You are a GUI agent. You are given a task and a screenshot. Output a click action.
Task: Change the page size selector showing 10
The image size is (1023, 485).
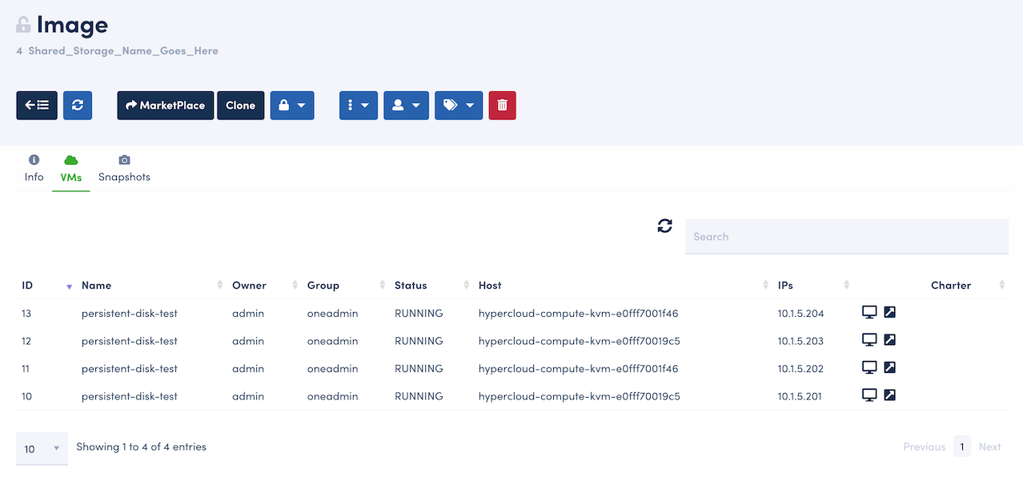click(x=42, y=449)
